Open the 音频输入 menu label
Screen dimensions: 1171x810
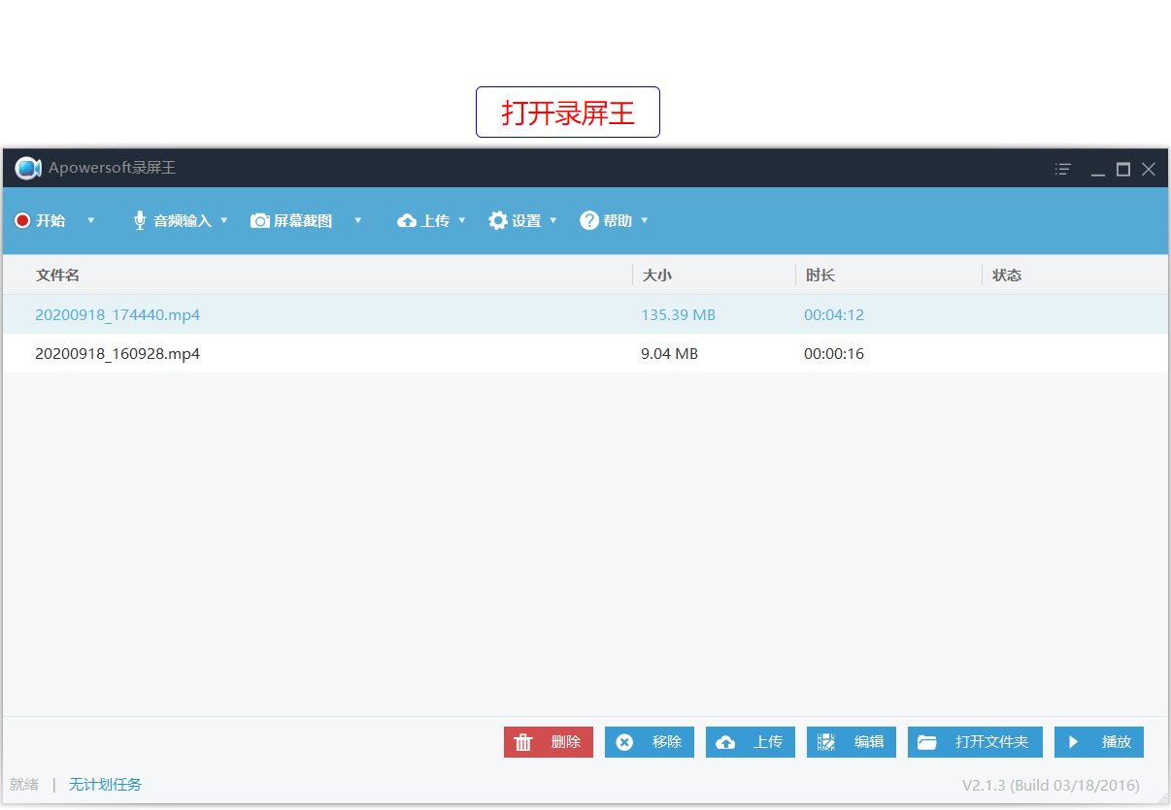pos(183,221)
